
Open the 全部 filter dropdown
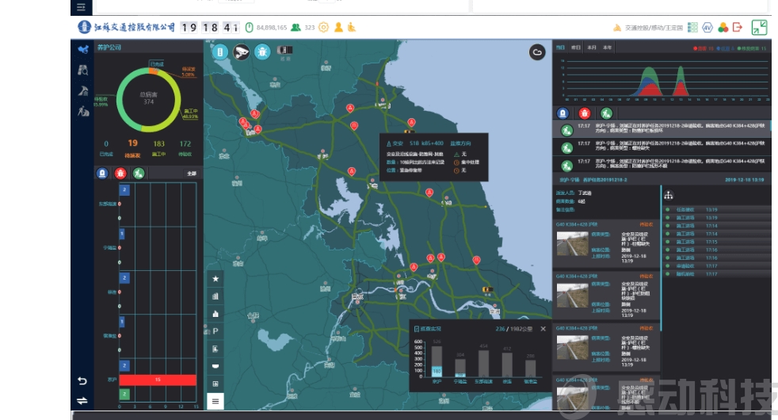(191, 172)
